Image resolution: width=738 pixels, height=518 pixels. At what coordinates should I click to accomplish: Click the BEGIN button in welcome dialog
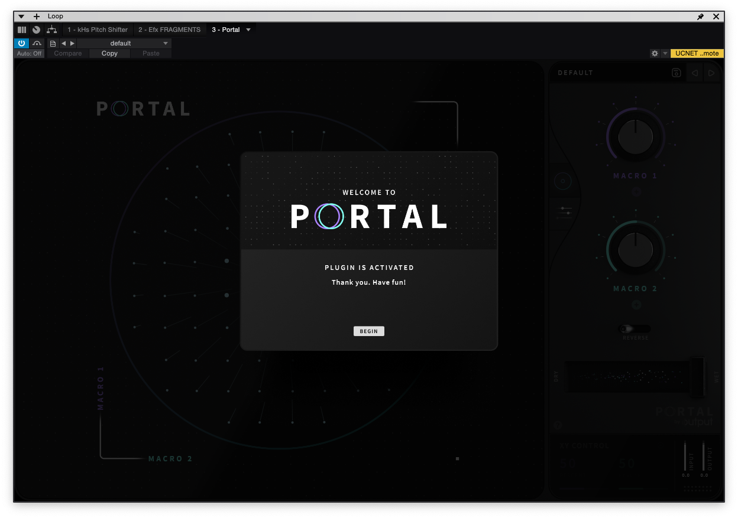(x=369, y=331)
